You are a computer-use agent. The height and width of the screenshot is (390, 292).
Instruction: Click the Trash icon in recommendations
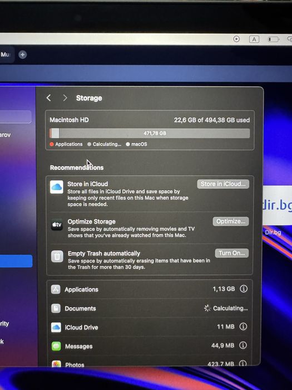pos(57,257)
